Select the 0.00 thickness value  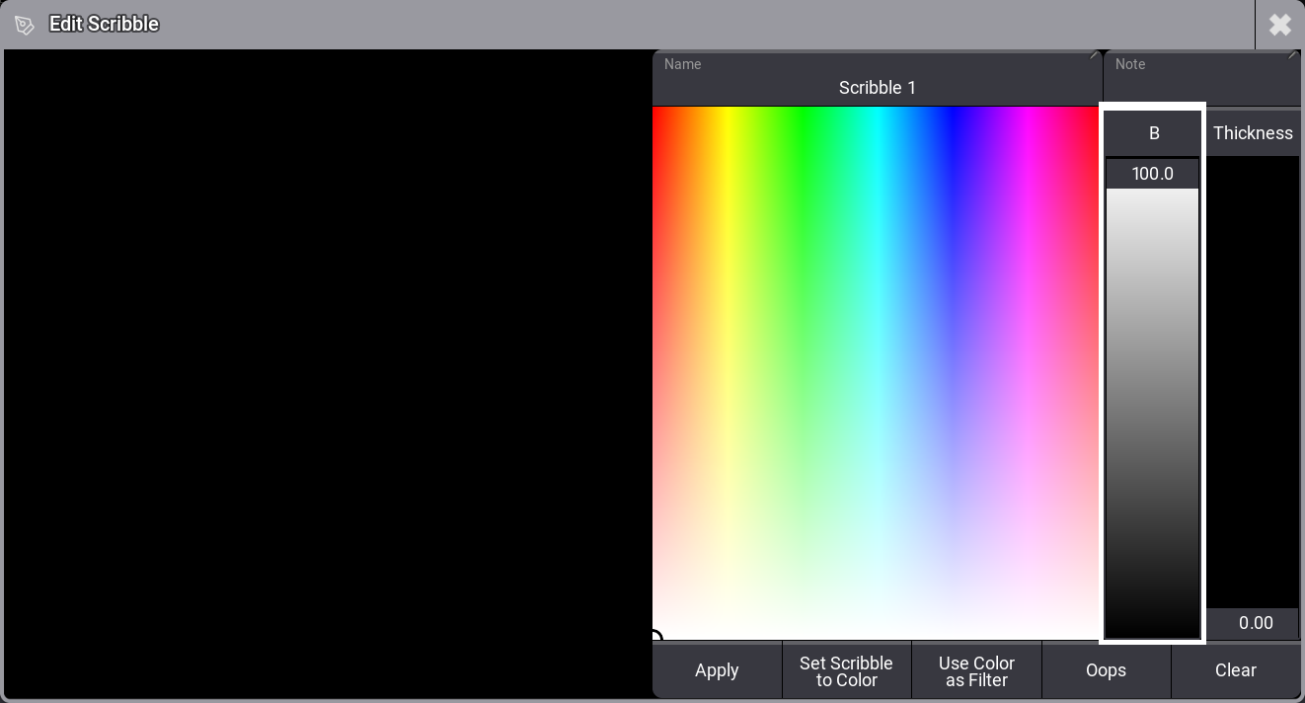1255,623
